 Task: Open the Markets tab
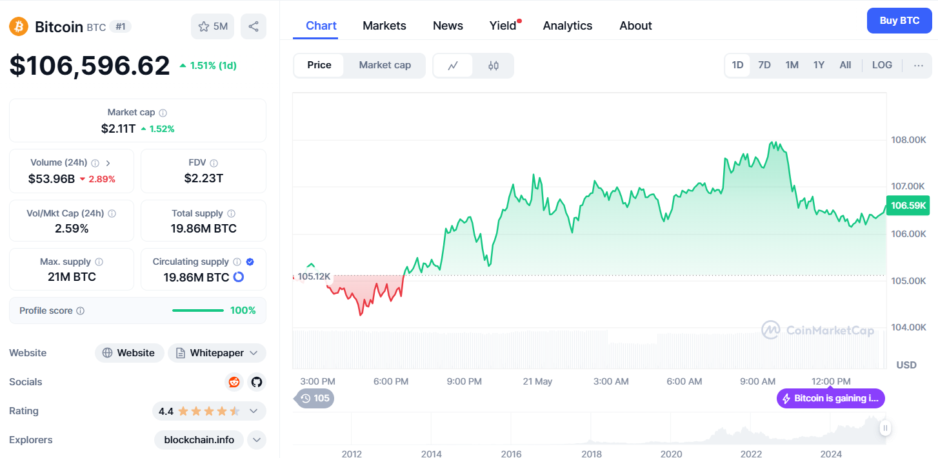coord(384,26)
